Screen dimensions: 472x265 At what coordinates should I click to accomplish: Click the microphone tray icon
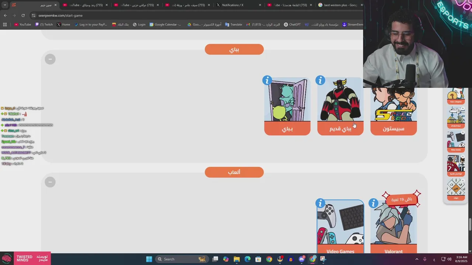point(425,259)
